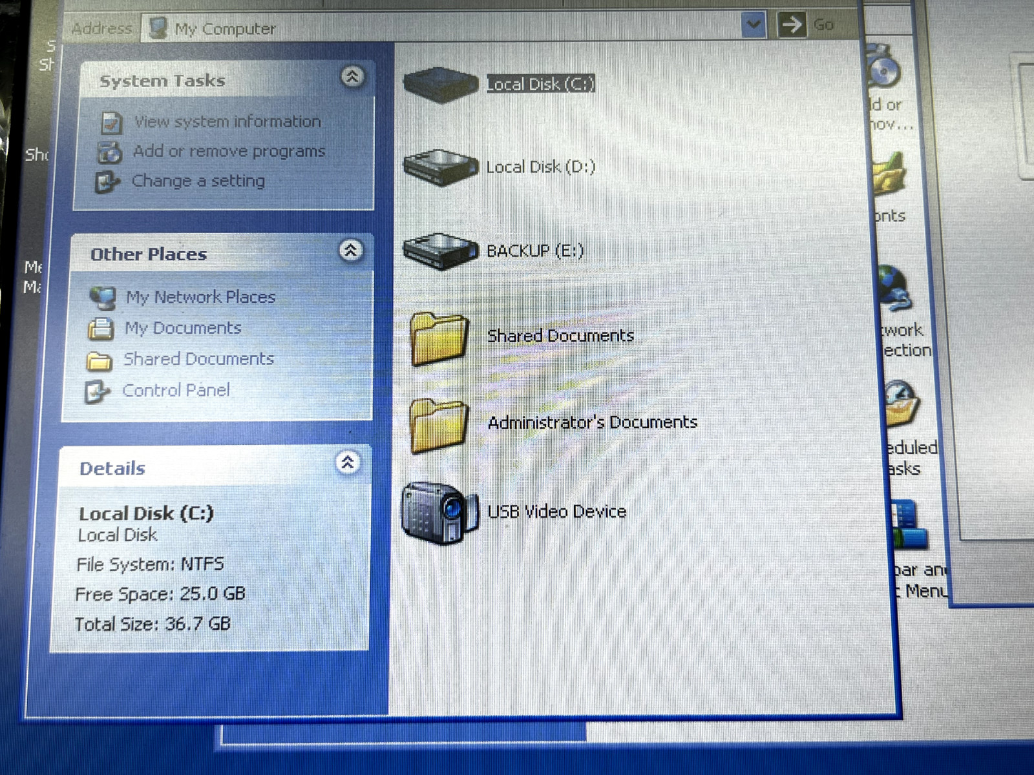The height and width of the screenshot is (775, 1034).
Task: Click the Other Places header text
Action: pyautogui.click(x=149, y=254)
